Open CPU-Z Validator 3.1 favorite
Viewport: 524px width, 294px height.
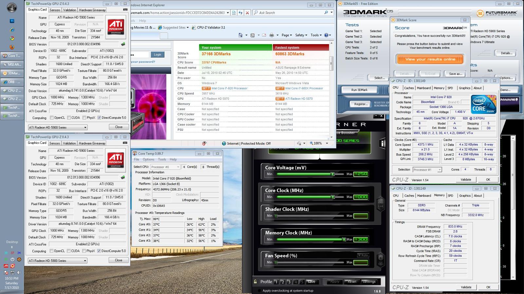[x=209, y=27]
